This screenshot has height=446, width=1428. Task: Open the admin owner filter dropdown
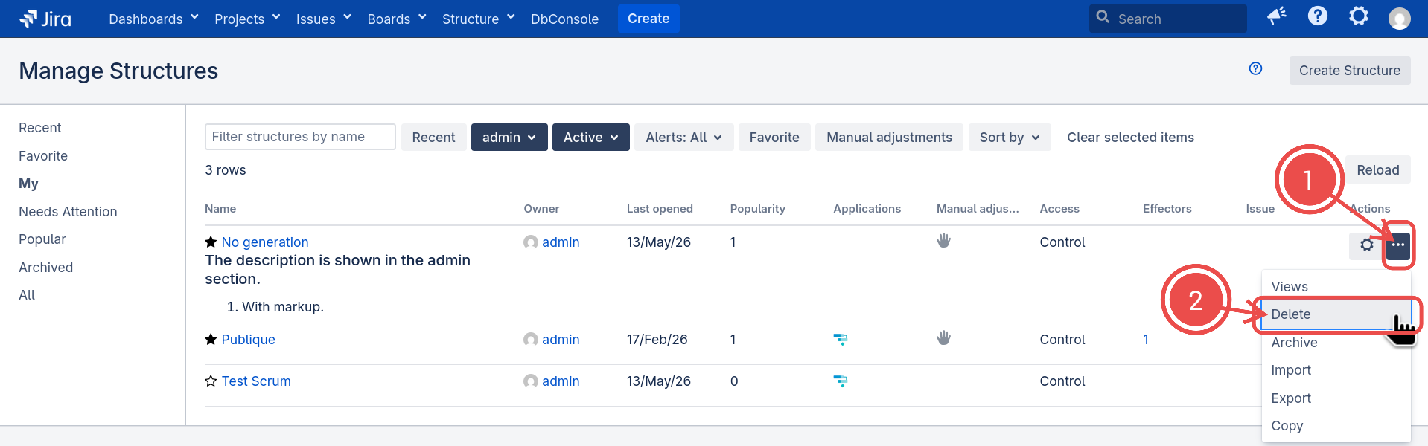coord(509,138)
